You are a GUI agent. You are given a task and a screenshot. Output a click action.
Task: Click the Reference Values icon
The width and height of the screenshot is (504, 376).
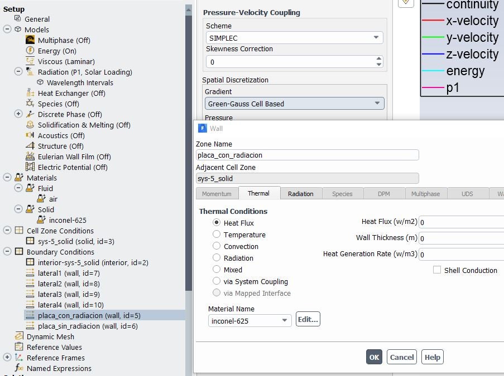point(19,347)
